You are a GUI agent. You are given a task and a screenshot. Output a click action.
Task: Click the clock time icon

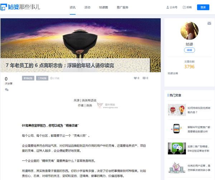51,78
